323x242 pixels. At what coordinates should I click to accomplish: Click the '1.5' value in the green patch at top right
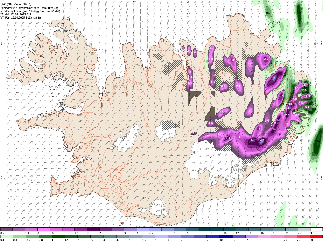(299, 12)
